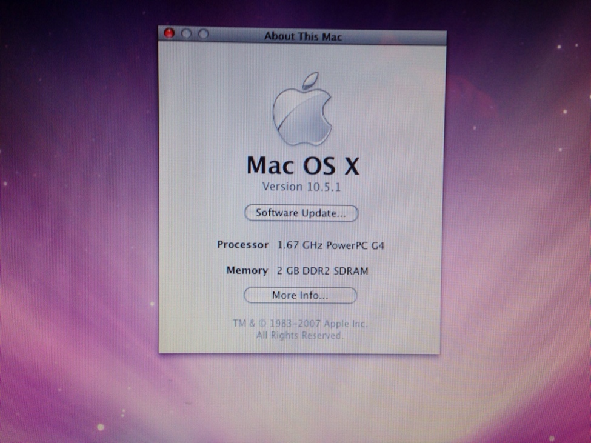Image resolution: width=591 pixels, height=443 pixels.
Task: Click the Version 10.5.1 text
Action: pos(301,187)
